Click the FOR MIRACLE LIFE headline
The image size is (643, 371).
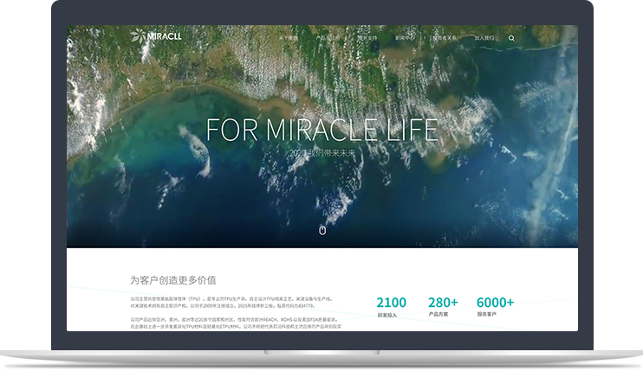pos(322,130)
